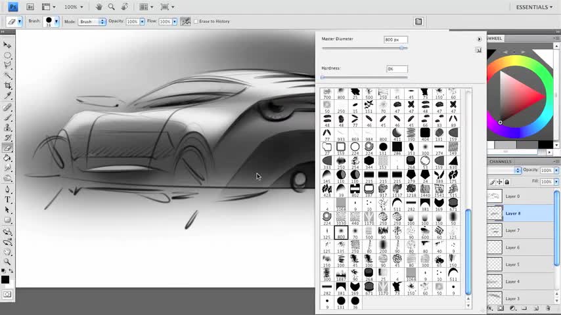
Task: Switch to the CHANNELS tab
Action: (500, 161)
